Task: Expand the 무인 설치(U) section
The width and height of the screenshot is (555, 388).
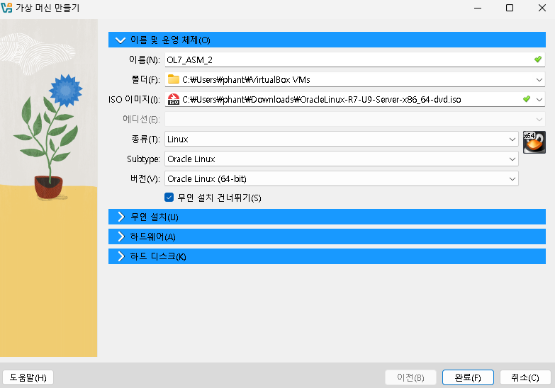Action: [x=327, y=217]
